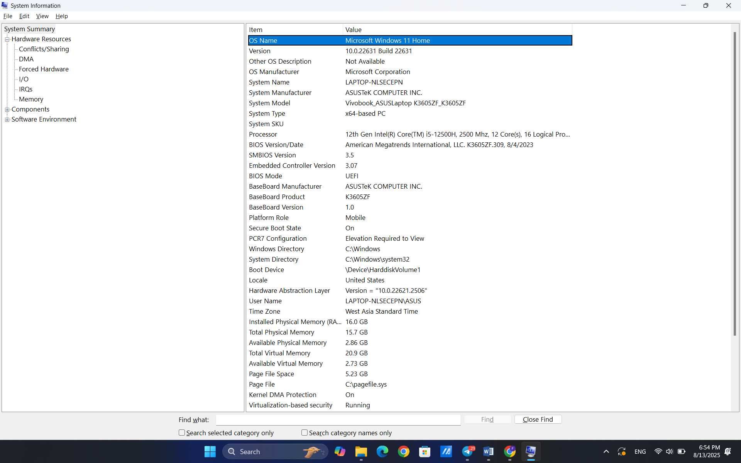Select DMA in the tree
This screenshot has width=741, height=463.
(x=26, y=59)
